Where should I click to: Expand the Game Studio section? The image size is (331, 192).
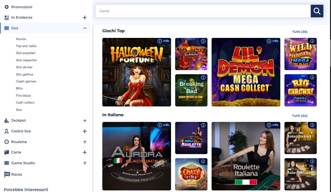coord(85,163)
